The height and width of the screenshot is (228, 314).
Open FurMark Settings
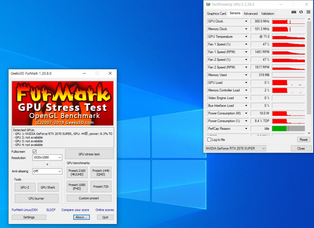coord(29,217)
